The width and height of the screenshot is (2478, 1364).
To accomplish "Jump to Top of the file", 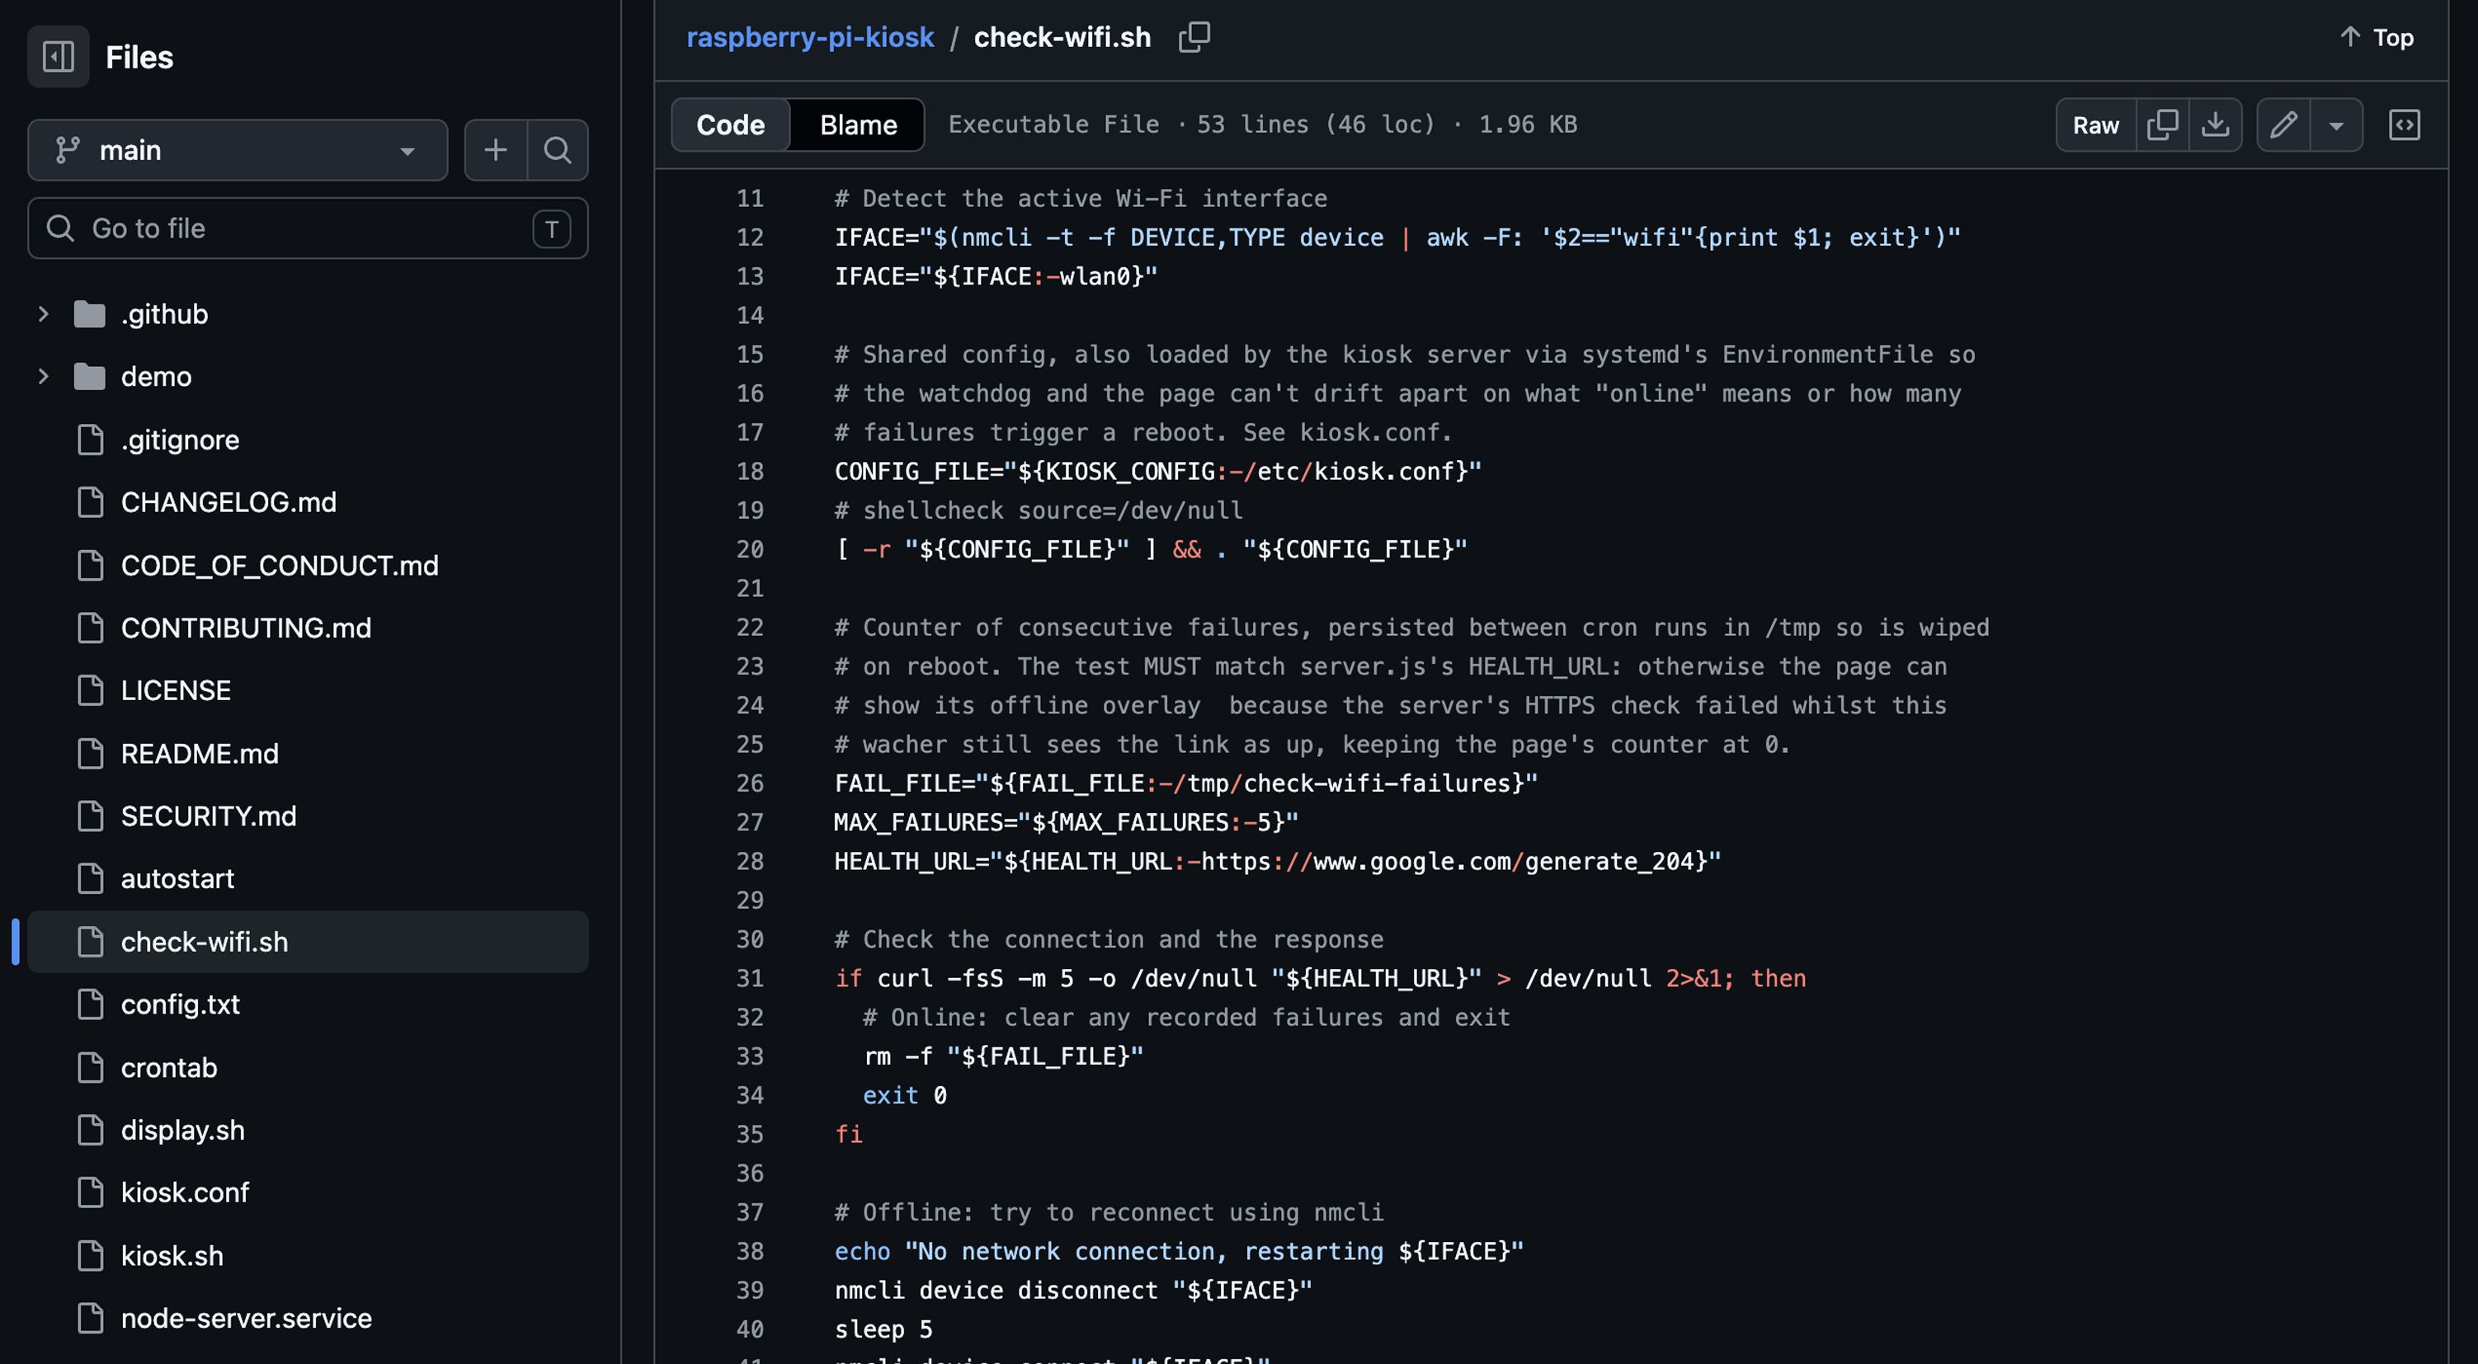I will pyautogui.click(x=2376, y=37).
